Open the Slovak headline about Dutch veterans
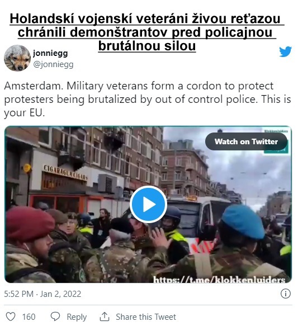 tap(147, 32)
